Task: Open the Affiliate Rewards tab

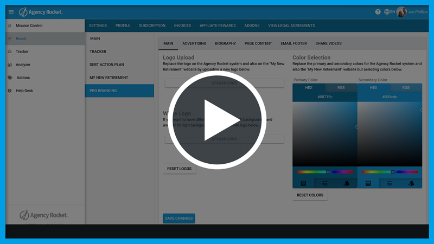Action: click(218, 25)
